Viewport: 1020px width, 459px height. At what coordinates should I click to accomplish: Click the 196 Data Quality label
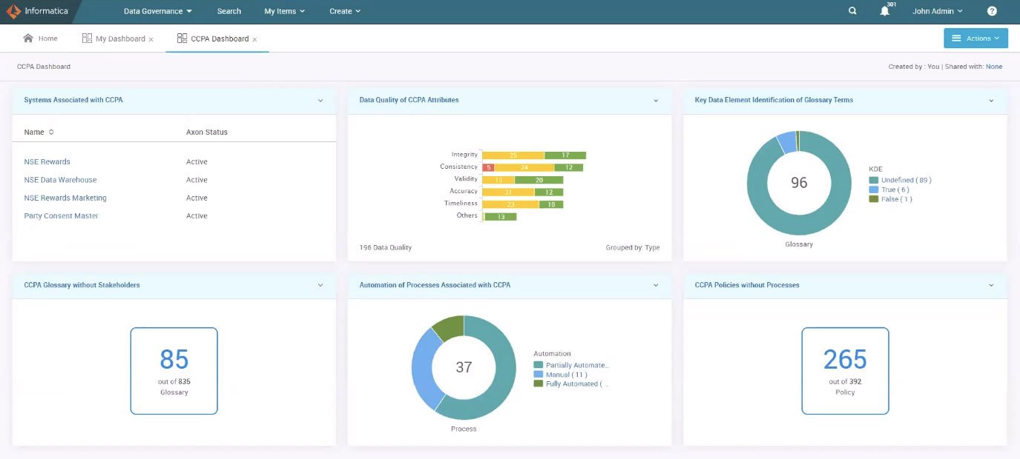[x=385, y=247]
